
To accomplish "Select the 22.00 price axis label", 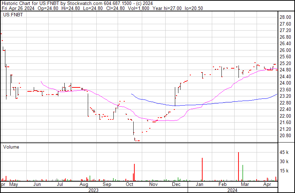I will point(285,116).
